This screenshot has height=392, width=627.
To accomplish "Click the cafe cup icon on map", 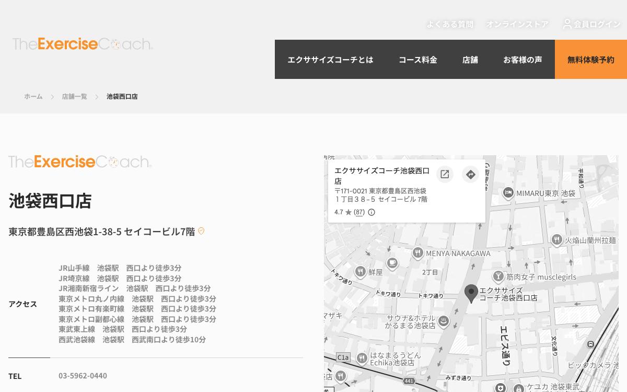I will (x=392, y=263).
